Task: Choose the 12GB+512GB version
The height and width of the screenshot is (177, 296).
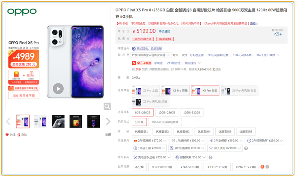Action: point(192,113)
